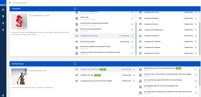This screenshot has height=97, width=201.
Task: Expand Vergaberecht Bayern with its chevron
Action: (196, 18)
